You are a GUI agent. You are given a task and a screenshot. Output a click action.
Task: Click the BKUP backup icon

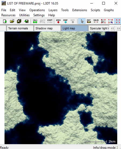tap(65, 21)
